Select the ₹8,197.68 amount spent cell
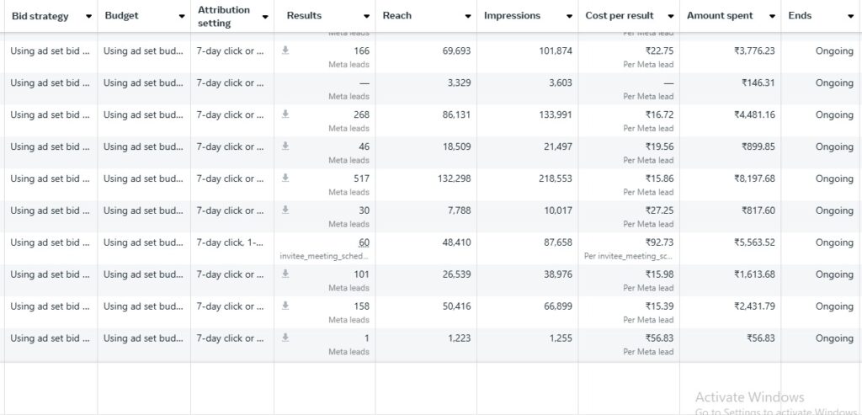Image resolution: width=862 pixels, height=415 pixels. 753,178
